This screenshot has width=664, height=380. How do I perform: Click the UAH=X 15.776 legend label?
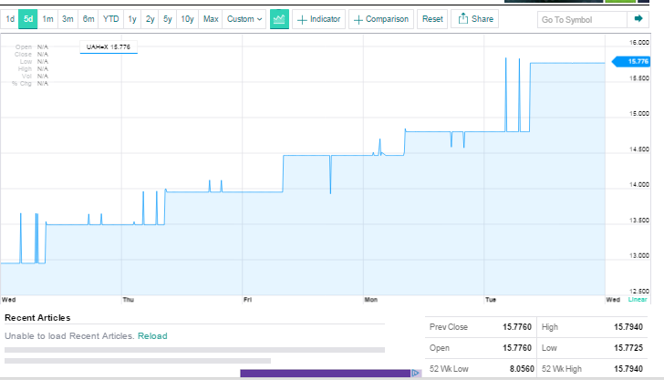pos(109,47)
